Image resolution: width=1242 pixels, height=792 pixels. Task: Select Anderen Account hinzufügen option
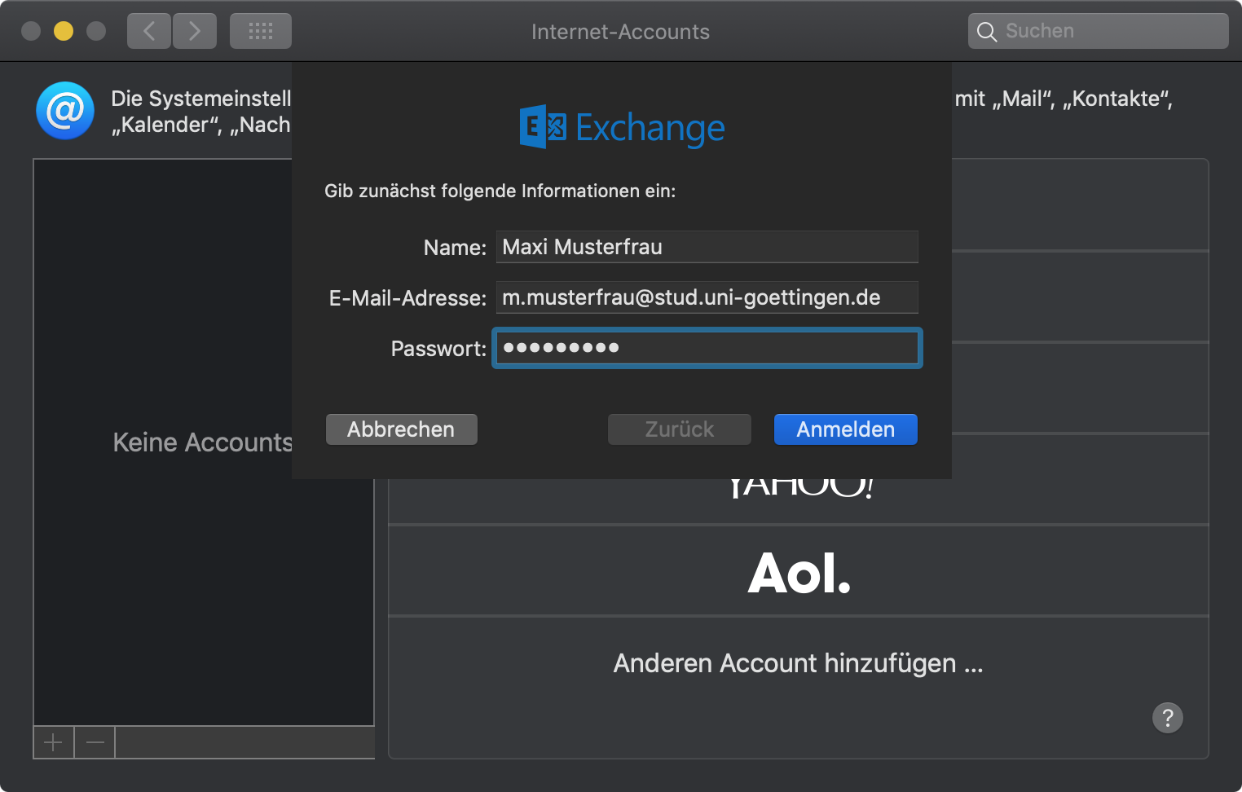799,663
